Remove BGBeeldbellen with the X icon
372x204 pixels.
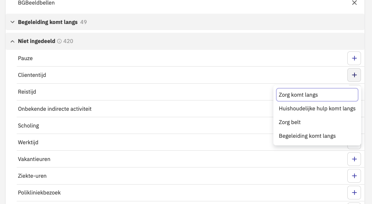click(354, 3)
